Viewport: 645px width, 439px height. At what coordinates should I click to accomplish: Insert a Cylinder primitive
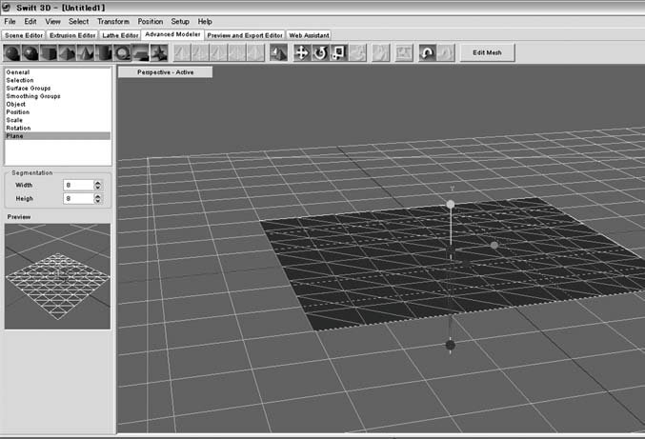pos(104,52)
